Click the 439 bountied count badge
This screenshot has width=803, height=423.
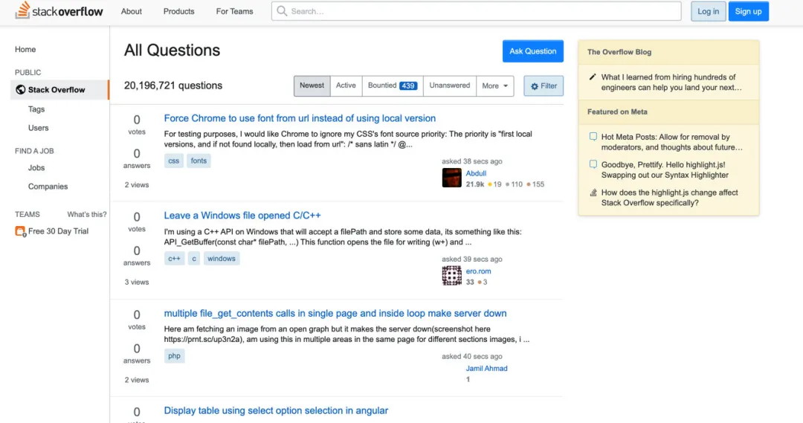(x=408, y=86)
